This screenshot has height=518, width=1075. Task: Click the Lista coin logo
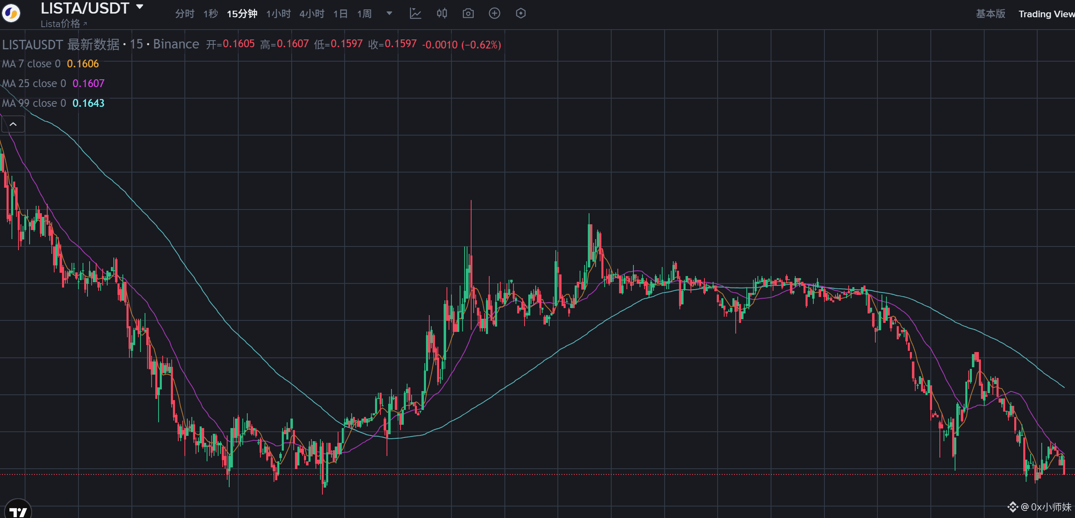(11, 14)
